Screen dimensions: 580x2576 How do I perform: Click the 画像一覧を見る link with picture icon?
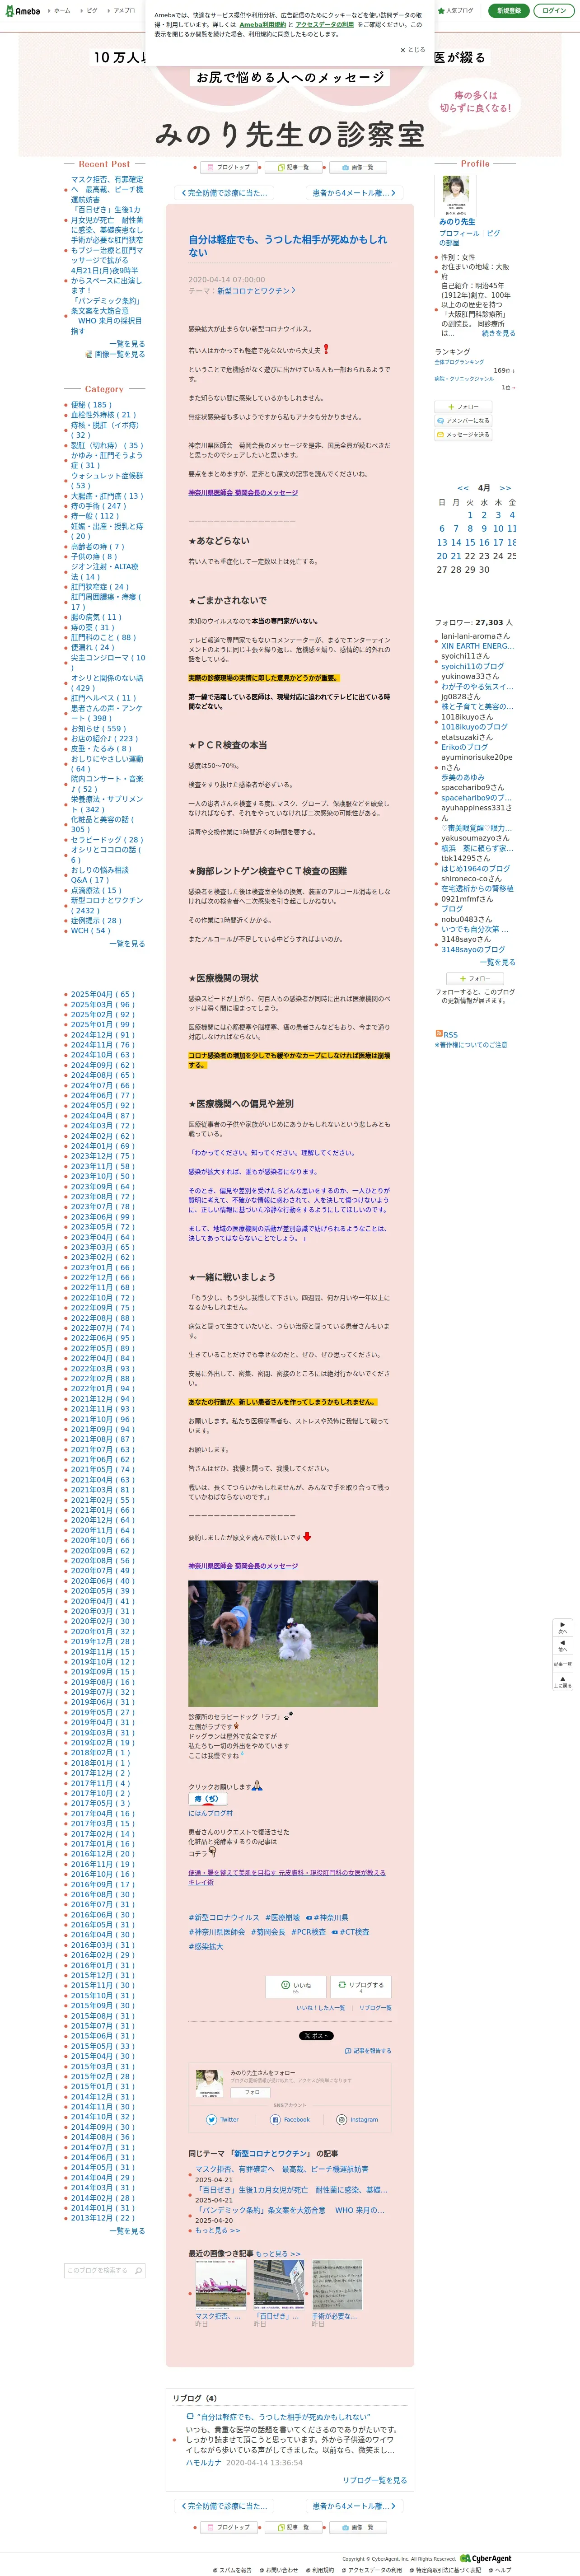(115, 354)
